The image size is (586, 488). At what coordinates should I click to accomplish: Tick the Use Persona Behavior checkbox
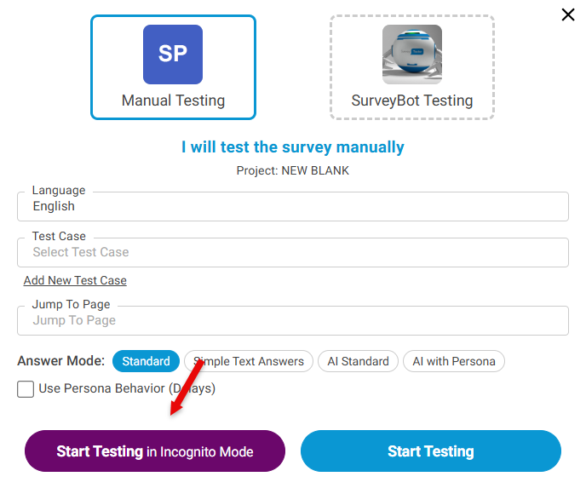click(26, 388)
